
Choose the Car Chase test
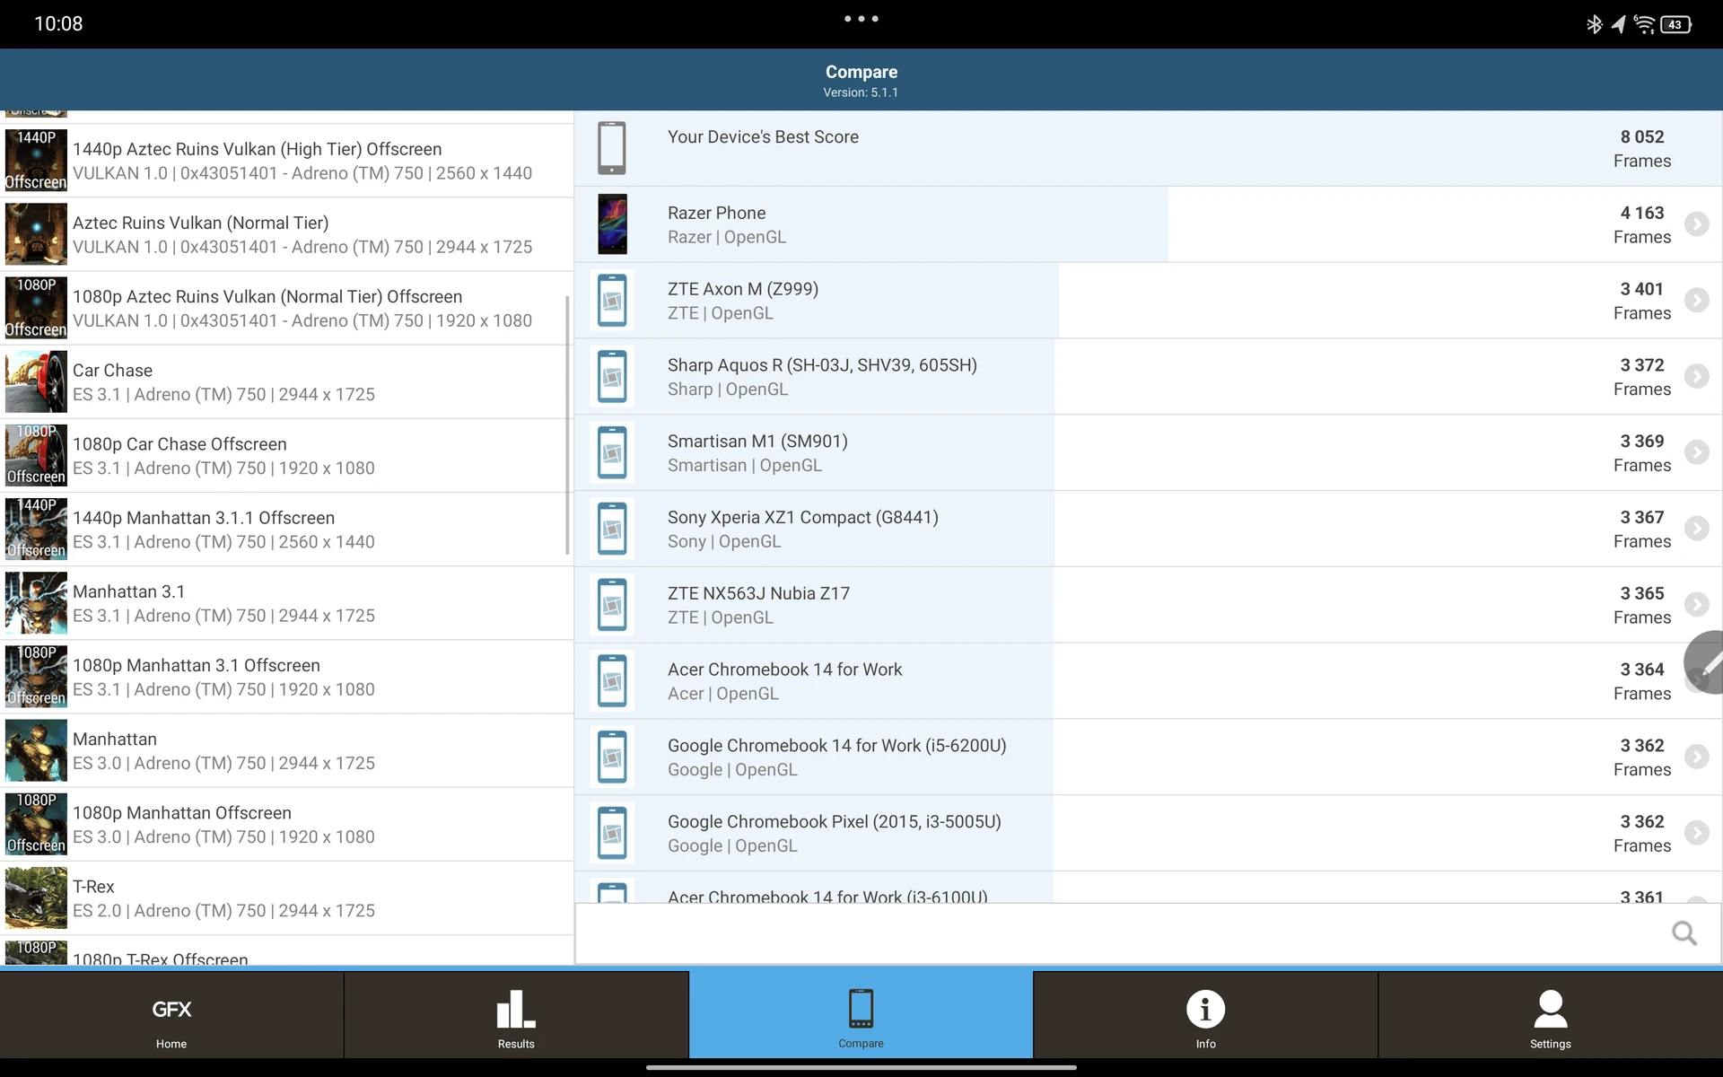(287, 382)
